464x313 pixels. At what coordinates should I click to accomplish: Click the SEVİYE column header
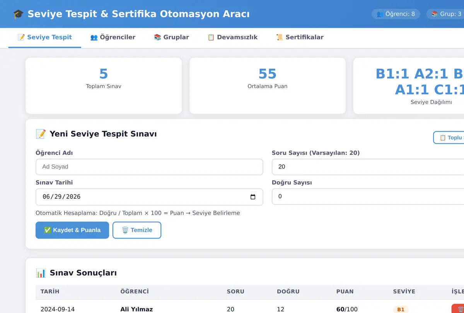point(404,292)
